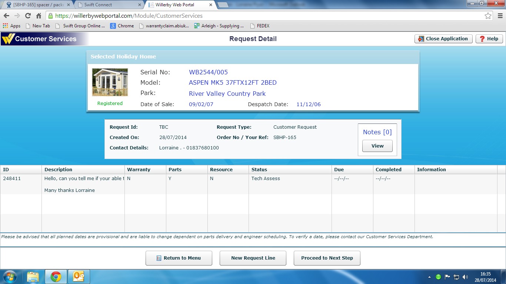
Task: Open the Action Center flag icon
Action: (447, 277)
